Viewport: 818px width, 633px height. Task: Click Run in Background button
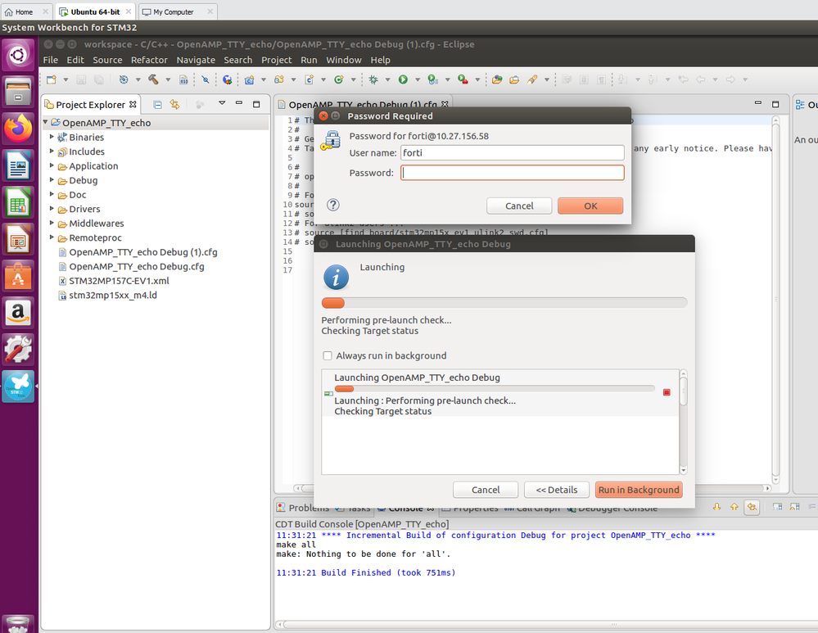click(x=639, y=490)
